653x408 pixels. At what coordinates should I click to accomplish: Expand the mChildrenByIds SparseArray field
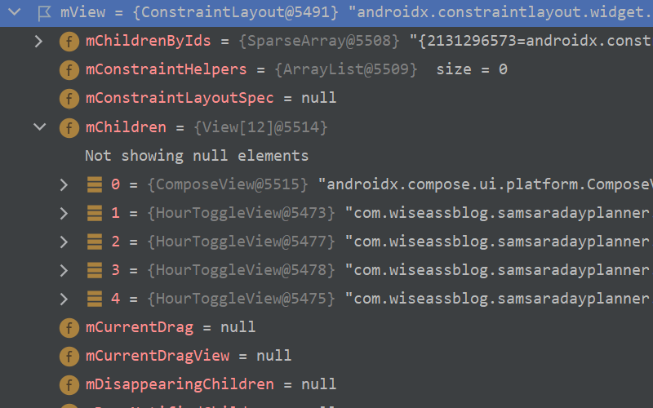pos(38,41)
